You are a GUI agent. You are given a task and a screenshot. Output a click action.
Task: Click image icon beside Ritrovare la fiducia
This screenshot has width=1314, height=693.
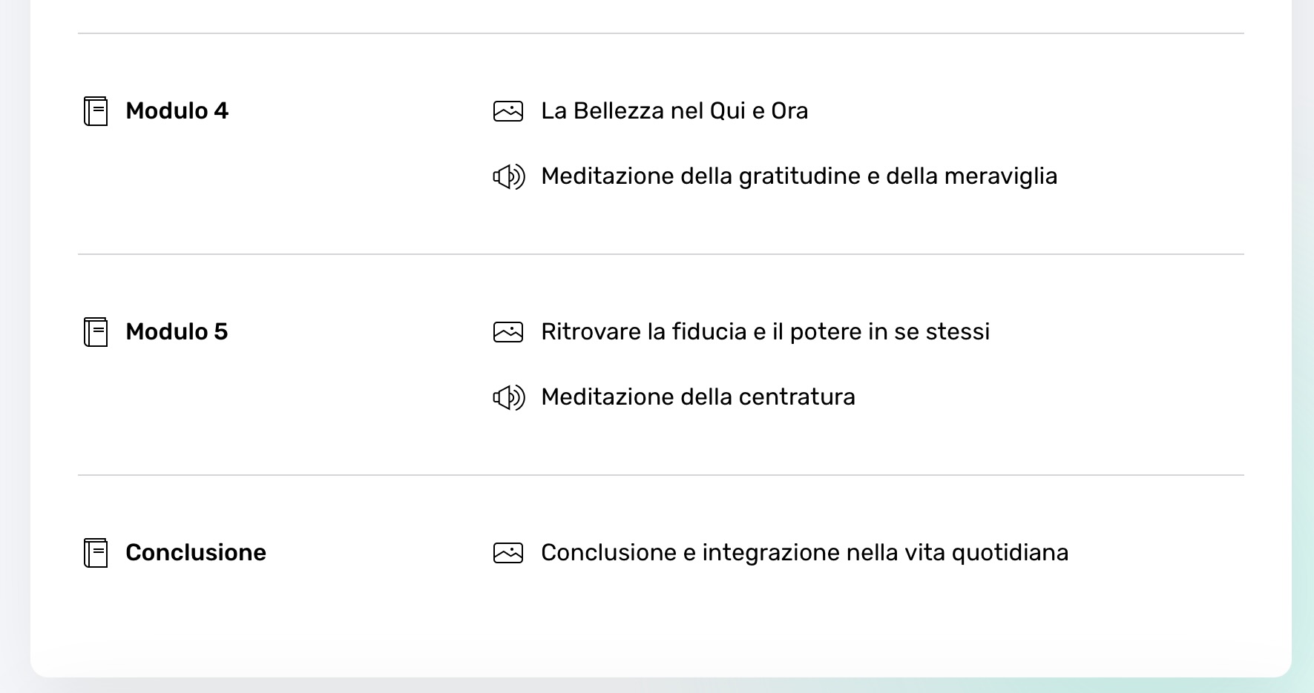(508, 332)
